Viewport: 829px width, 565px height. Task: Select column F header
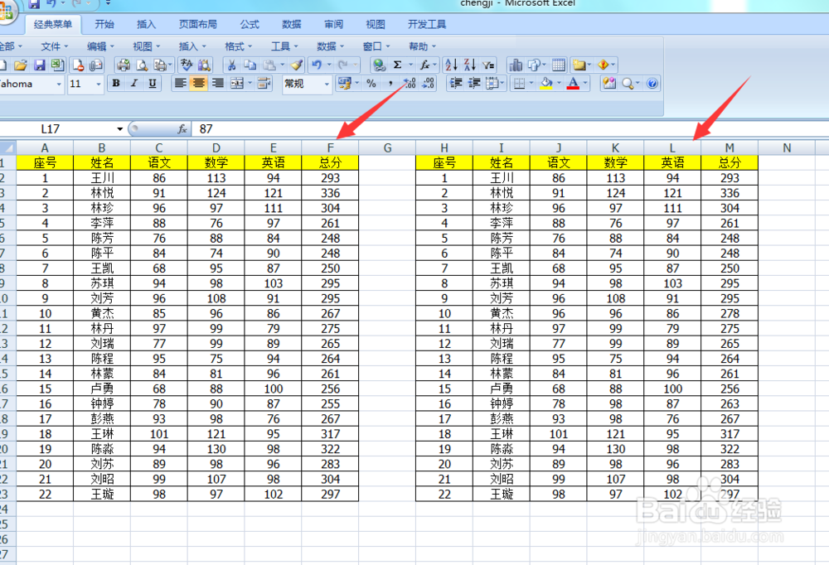[330, 148]
